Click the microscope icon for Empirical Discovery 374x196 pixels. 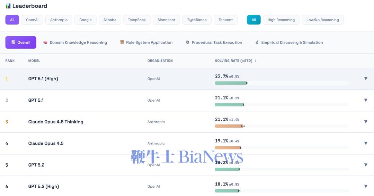pos(257,43)
